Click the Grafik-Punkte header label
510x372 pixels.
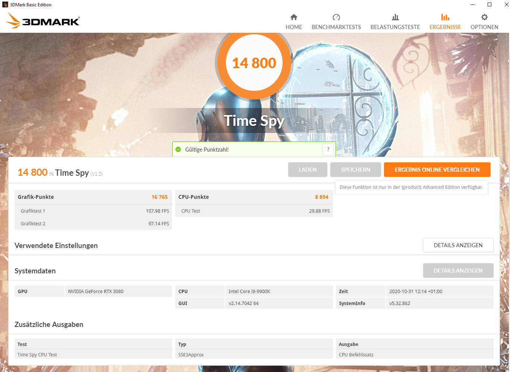[36, 197]
